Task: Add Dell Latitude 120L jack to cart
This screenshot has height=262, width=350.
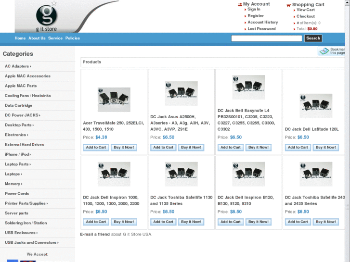Action: 298,148
